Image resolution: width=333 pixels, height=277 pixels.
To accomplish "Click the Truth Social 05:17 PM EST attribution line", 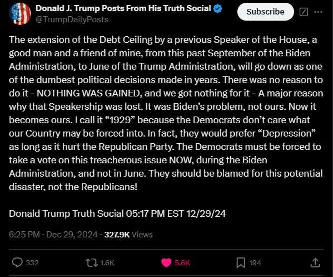I will pos(117,213).
